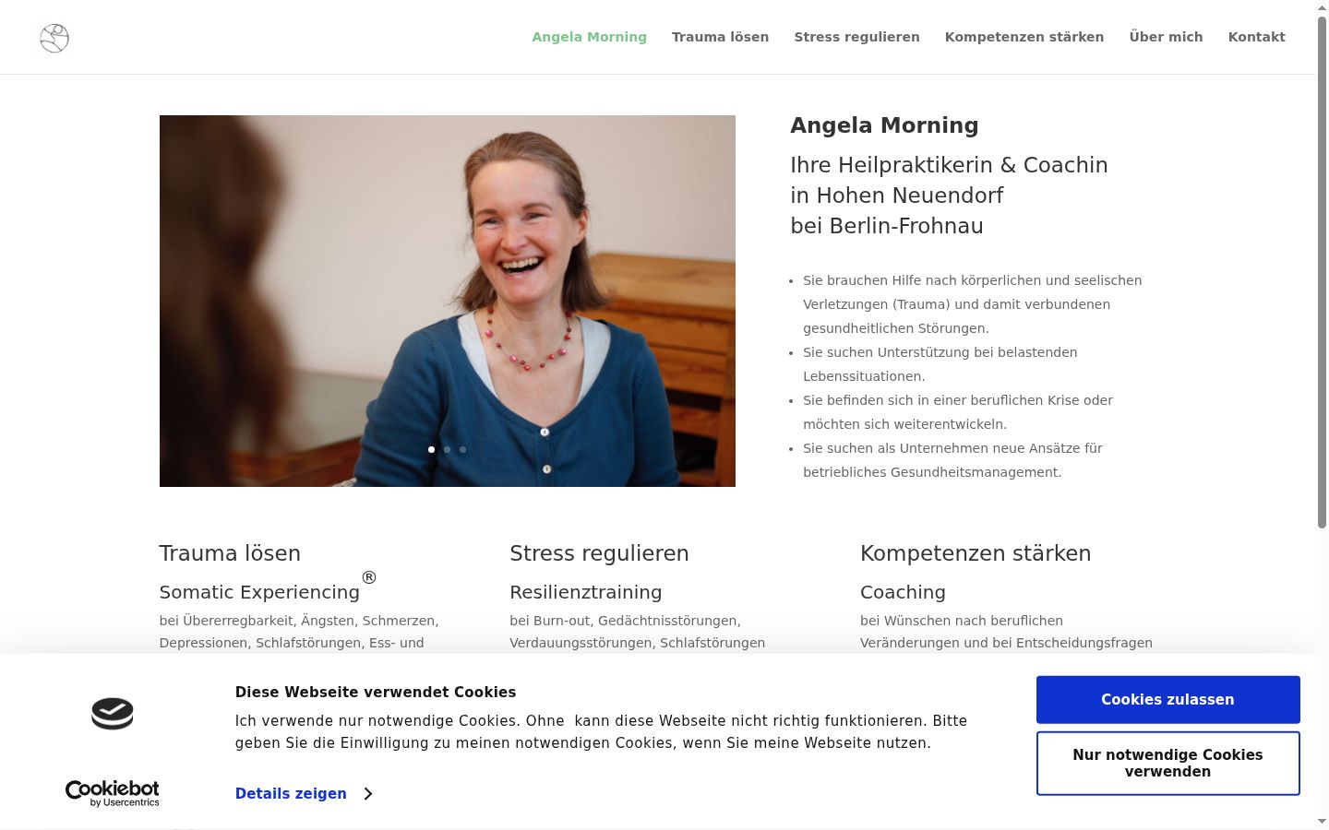Choose Nur notwendige Cookies verwenden
1329x830 pixels.
[x=1167, y=763]
